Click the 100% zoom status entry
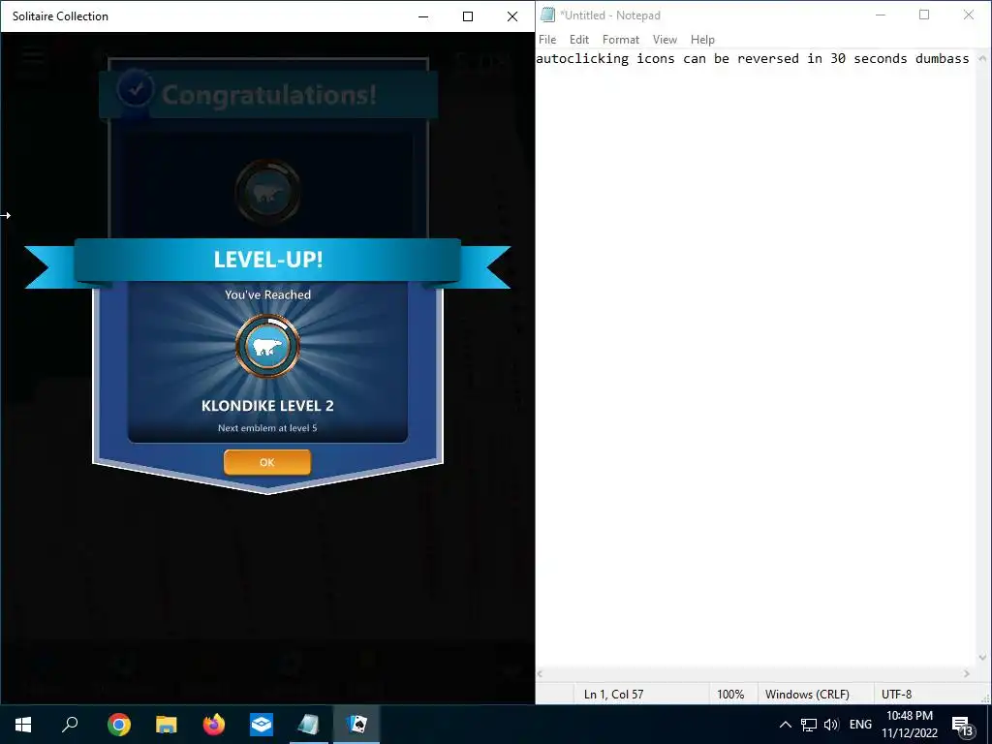The image size is (992, 744). (730, 694)
